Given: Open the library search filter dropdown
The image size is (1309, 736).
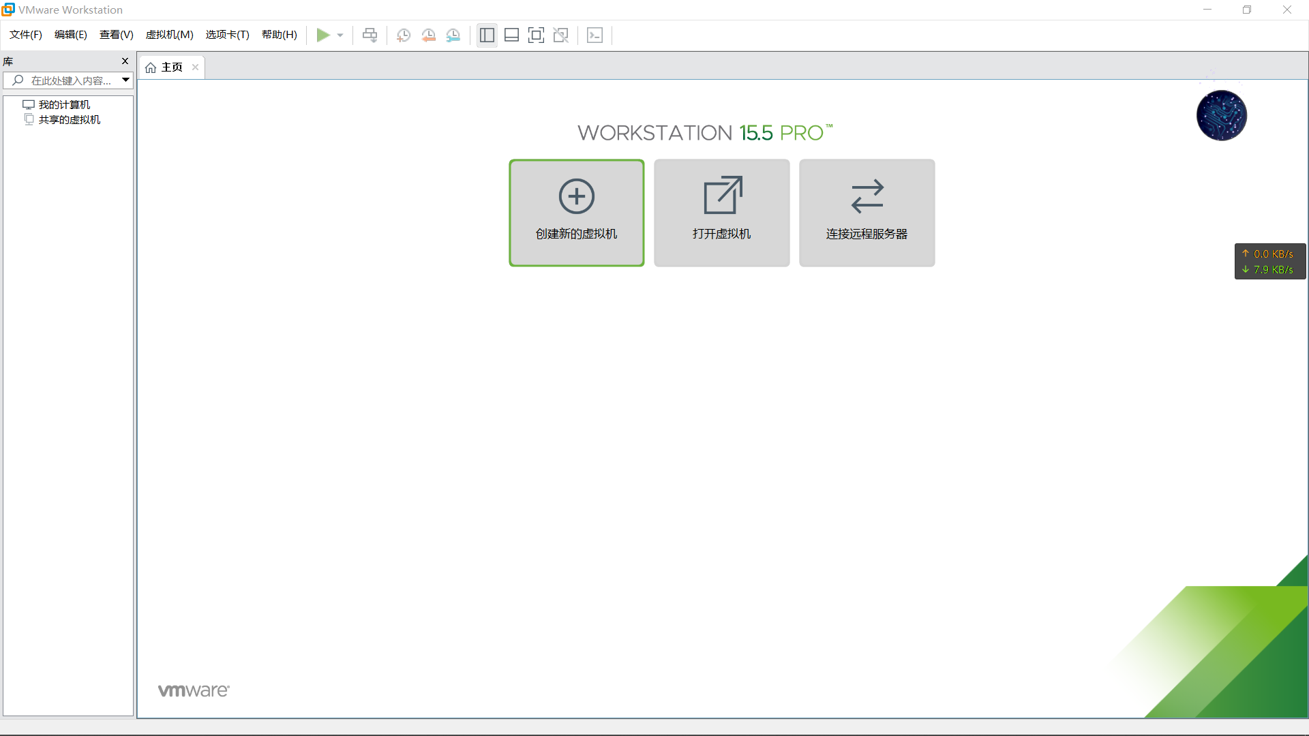Looking at the screenshot, I should 126,80.
